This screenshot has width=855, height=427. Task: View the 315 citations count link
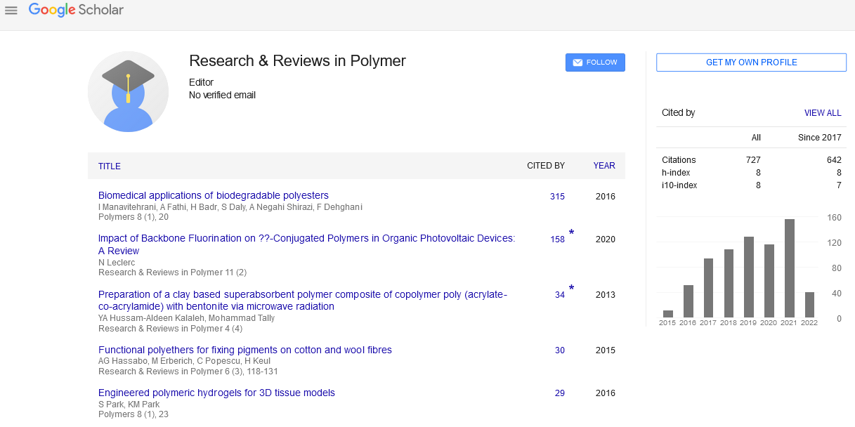coord(557,197)
